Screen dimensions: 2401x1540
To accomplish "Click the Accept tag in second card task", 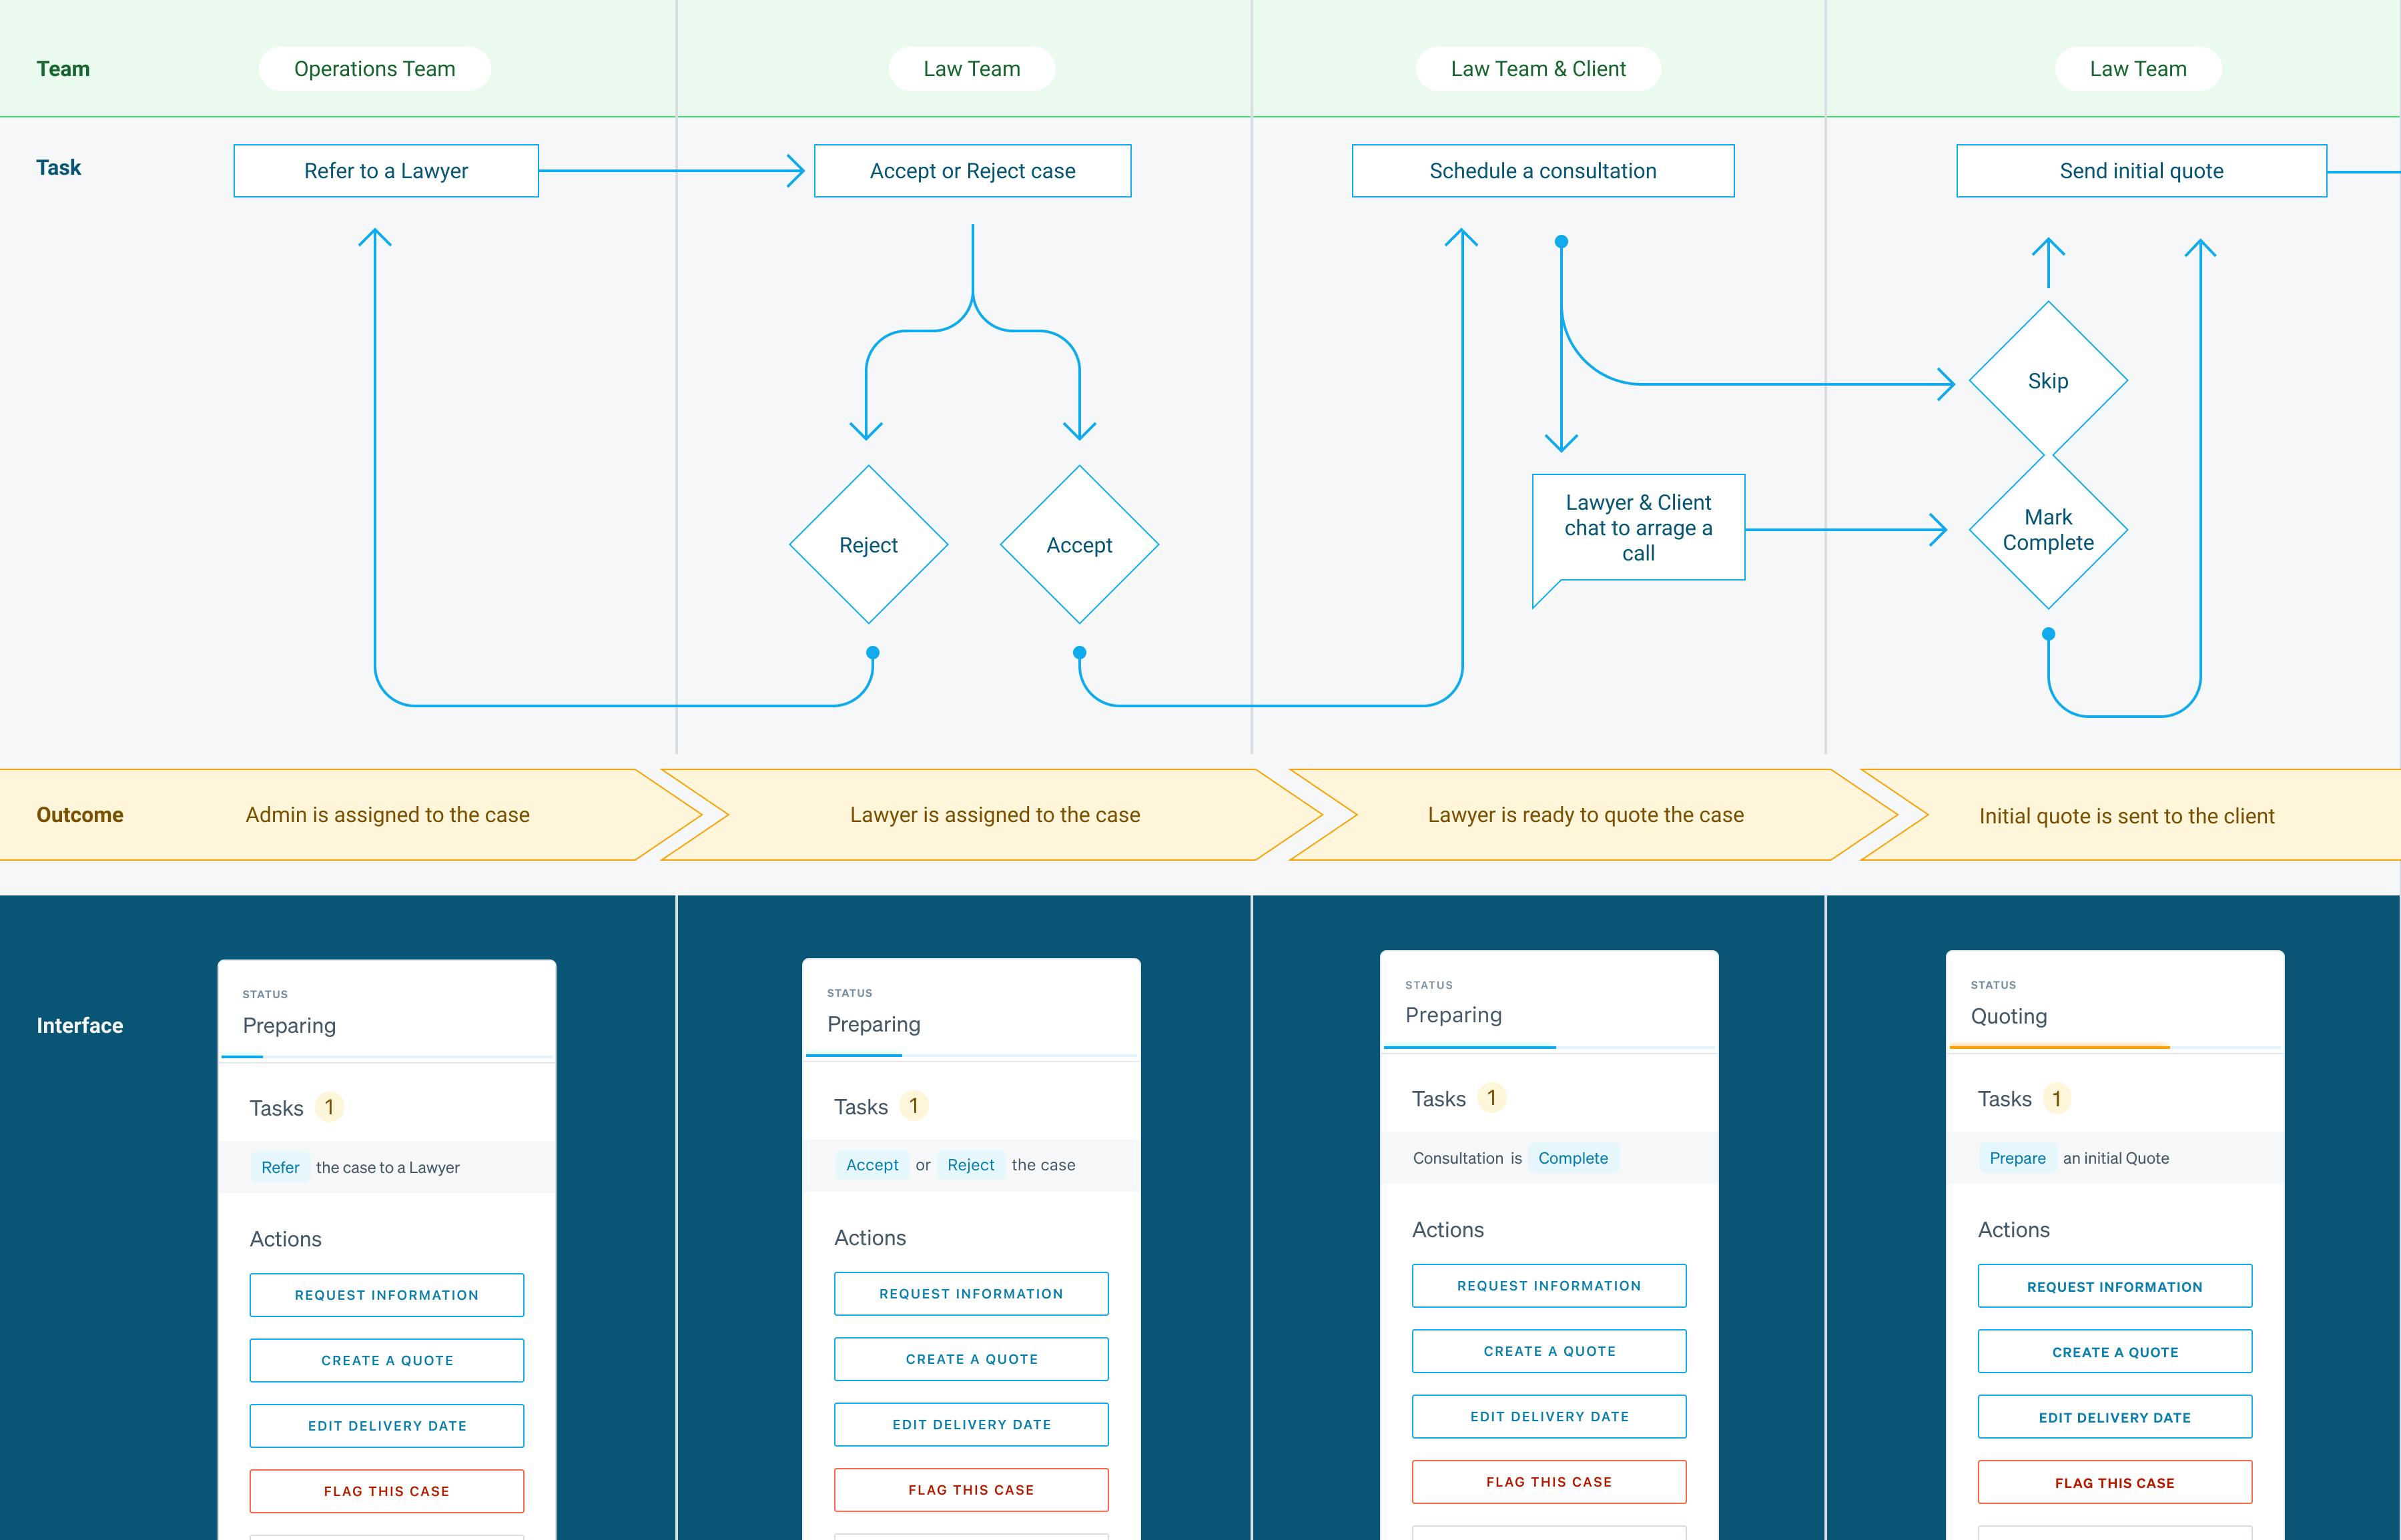I will click(872, 1165).
